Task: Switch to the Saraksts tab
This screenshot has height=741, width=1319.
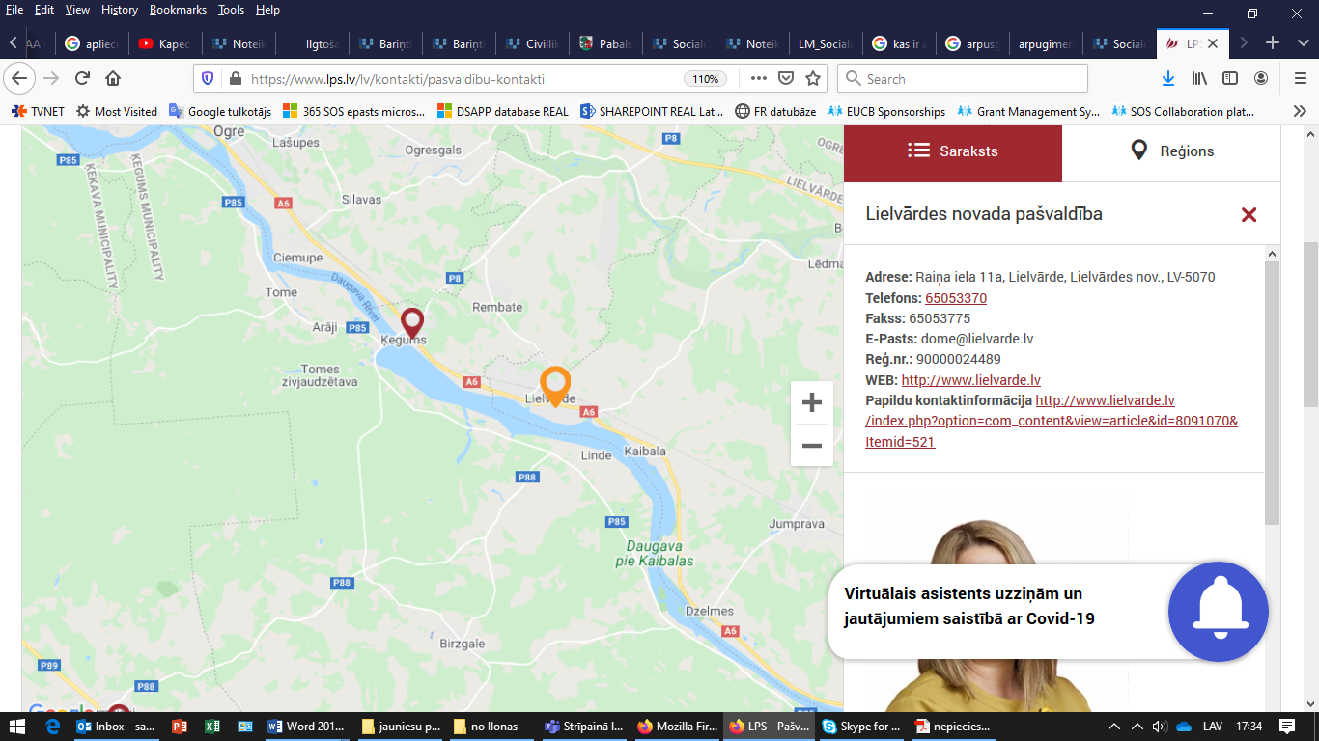Action: tap(953, 151)
